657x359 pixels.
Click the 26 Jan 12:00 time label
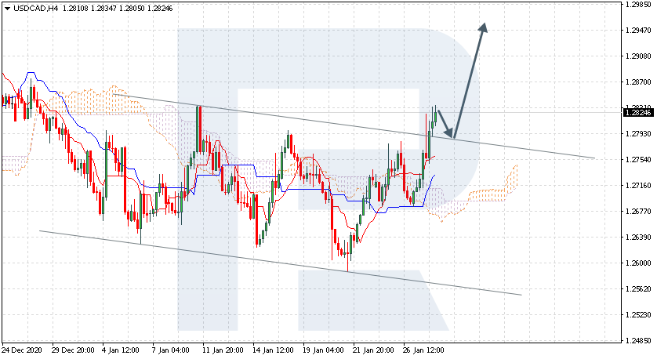[x=422, y=350]
